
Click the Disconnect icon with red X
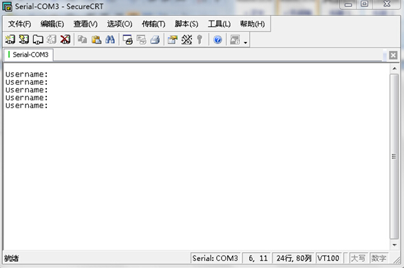[65, 39]
